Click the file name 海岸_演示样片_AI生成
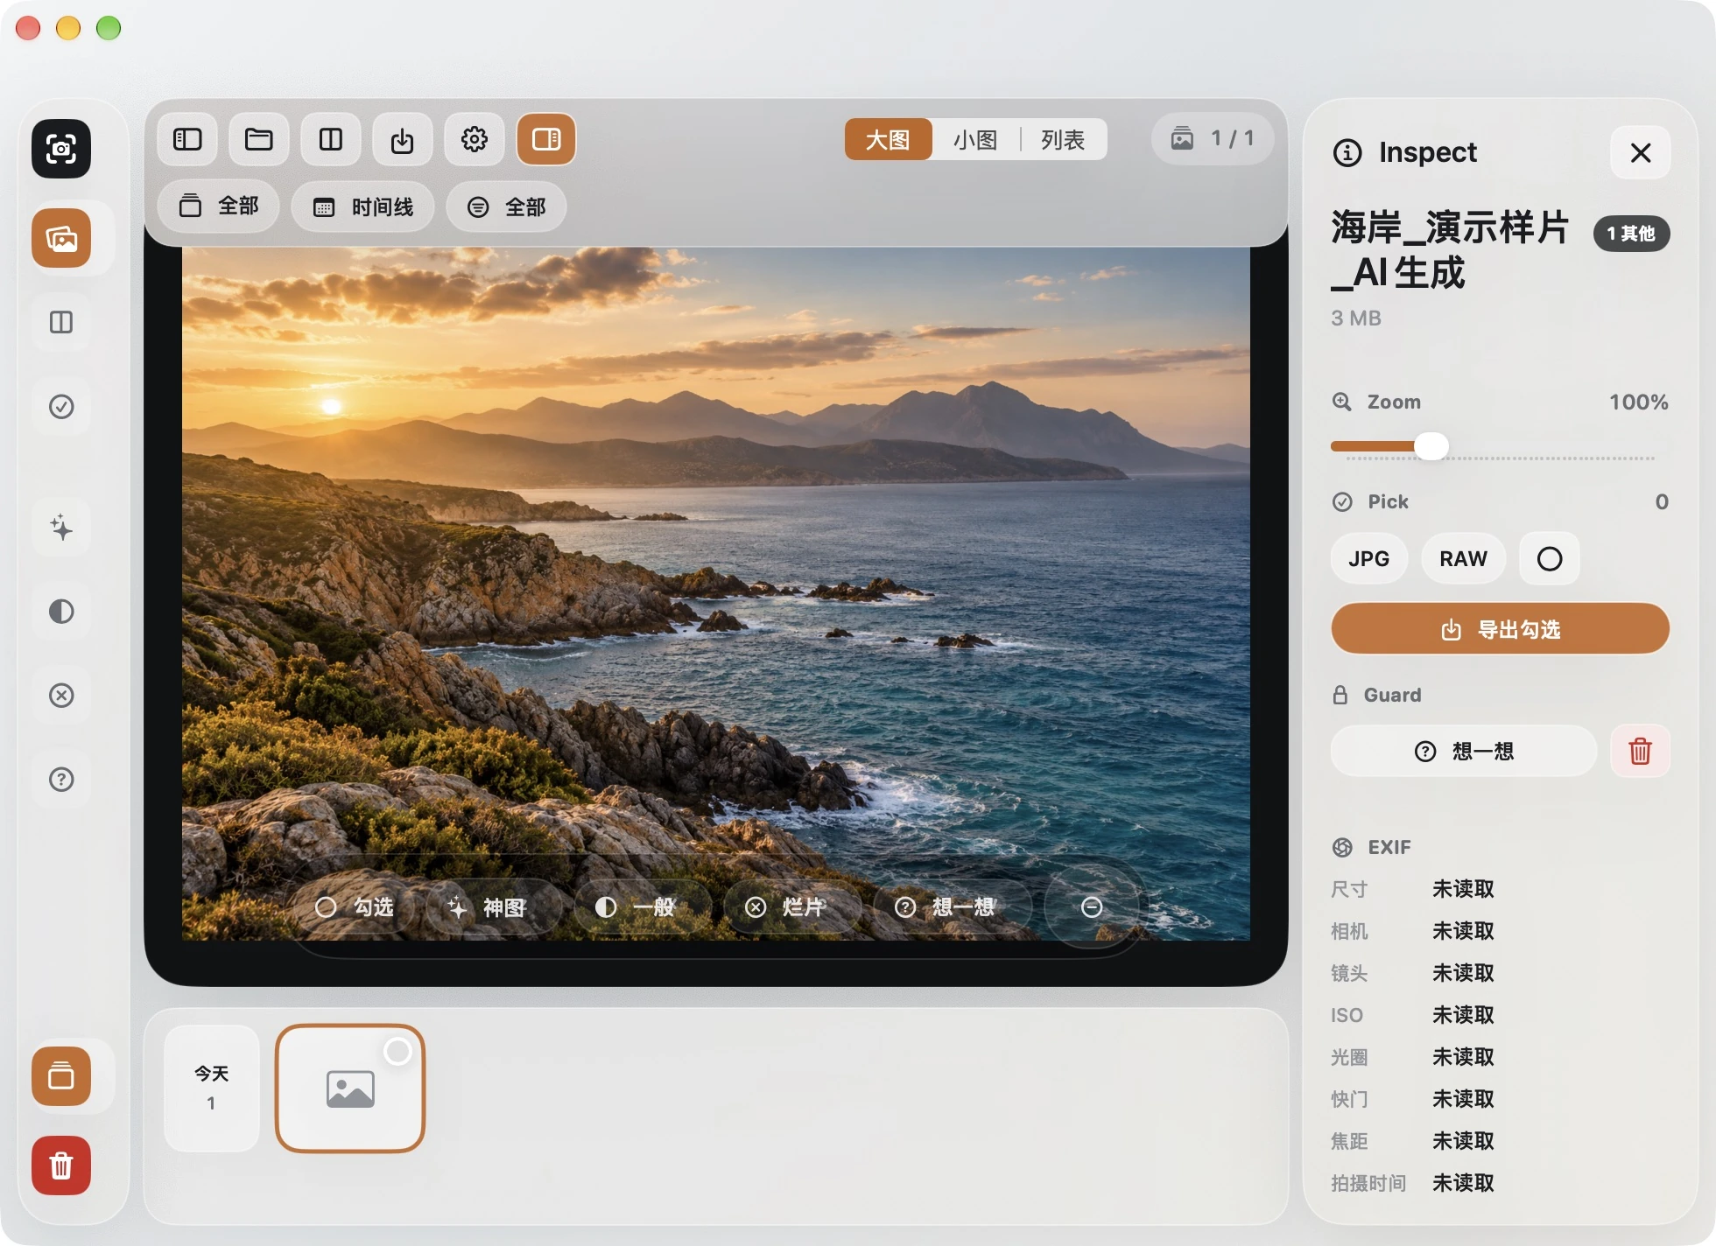Viewport: 1716px width, 1246px height. (1450, 250)
